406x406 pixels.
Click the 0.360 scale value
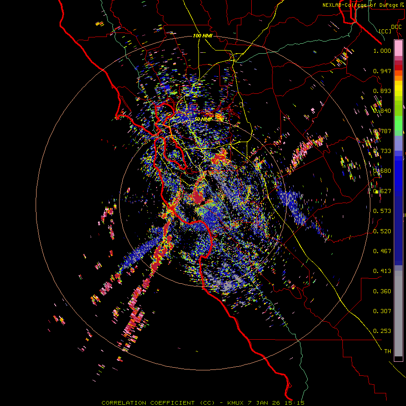click(x=382, y=291)
